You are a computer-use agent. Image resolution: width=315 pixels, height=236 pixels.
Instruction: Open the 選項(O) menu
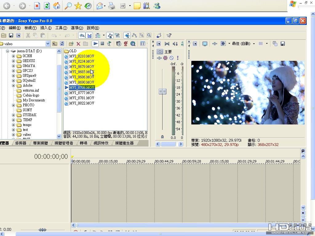pyautogui.click(x=77, y=28)
